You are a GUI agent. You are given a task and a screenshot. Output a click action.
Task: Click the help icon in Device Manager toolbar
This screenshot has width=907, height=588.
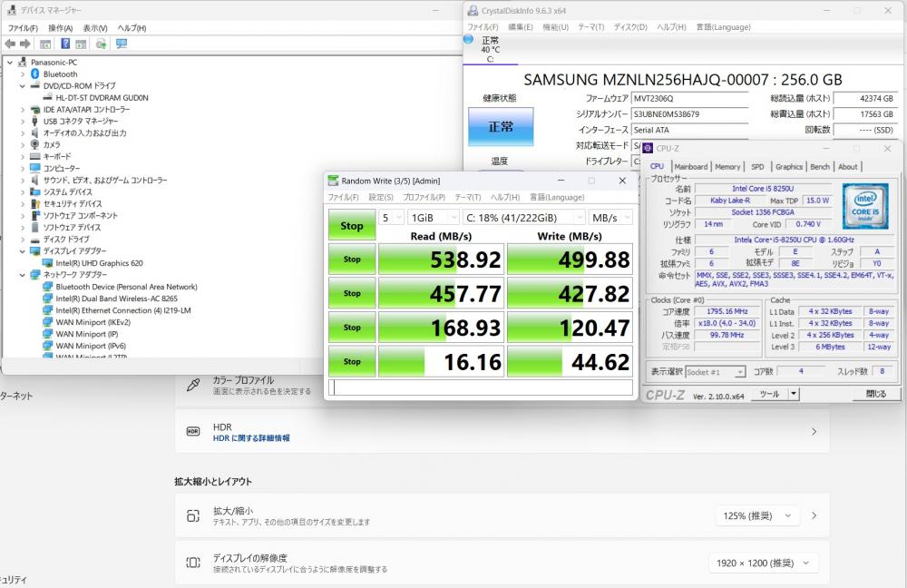point(65,44)
